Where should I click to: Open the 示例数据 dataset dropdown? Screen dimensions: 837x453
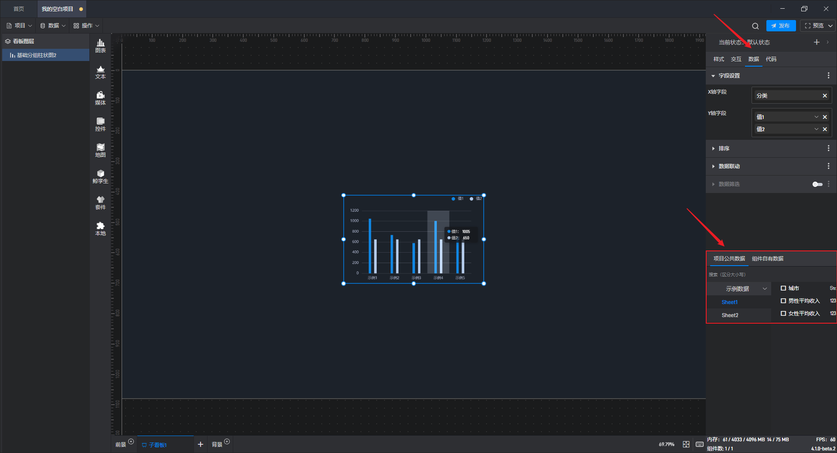(x=739, y=289)
